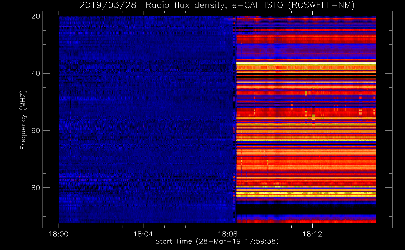Viewport: 405px width, 250px height.
Task: Click the 18:00 time tick label
Action: click(59, 234)
